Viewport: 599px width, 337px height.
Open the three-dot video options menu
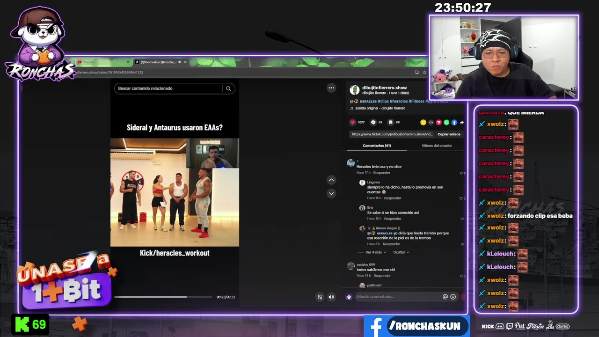point(331,88)
